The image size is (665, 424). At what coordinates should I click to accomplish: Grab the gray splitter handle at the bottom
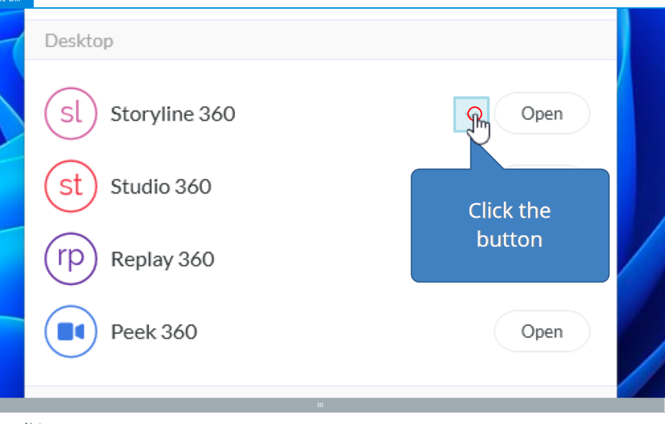(320, 405)
